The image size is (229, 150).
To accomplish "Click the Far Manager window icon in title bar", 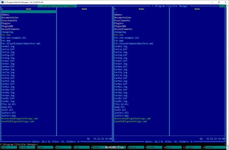I will [2, 2].
